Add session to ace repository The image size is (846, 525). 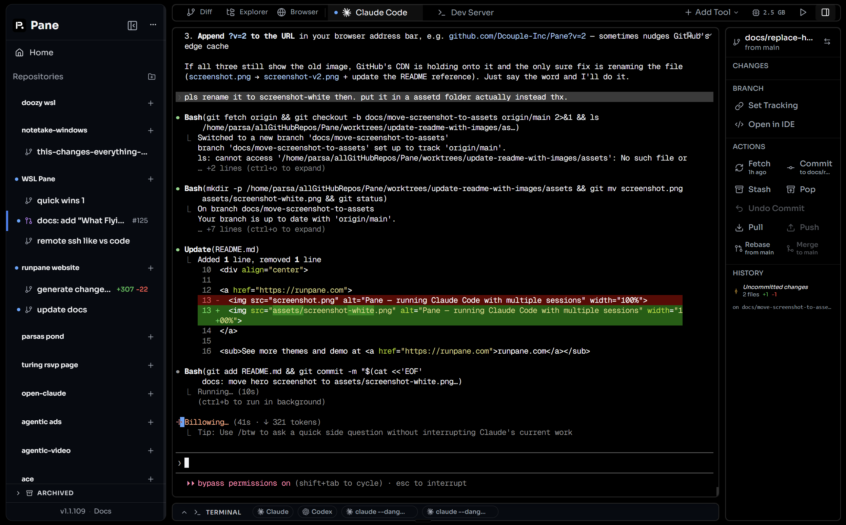[x=151, y=479]
